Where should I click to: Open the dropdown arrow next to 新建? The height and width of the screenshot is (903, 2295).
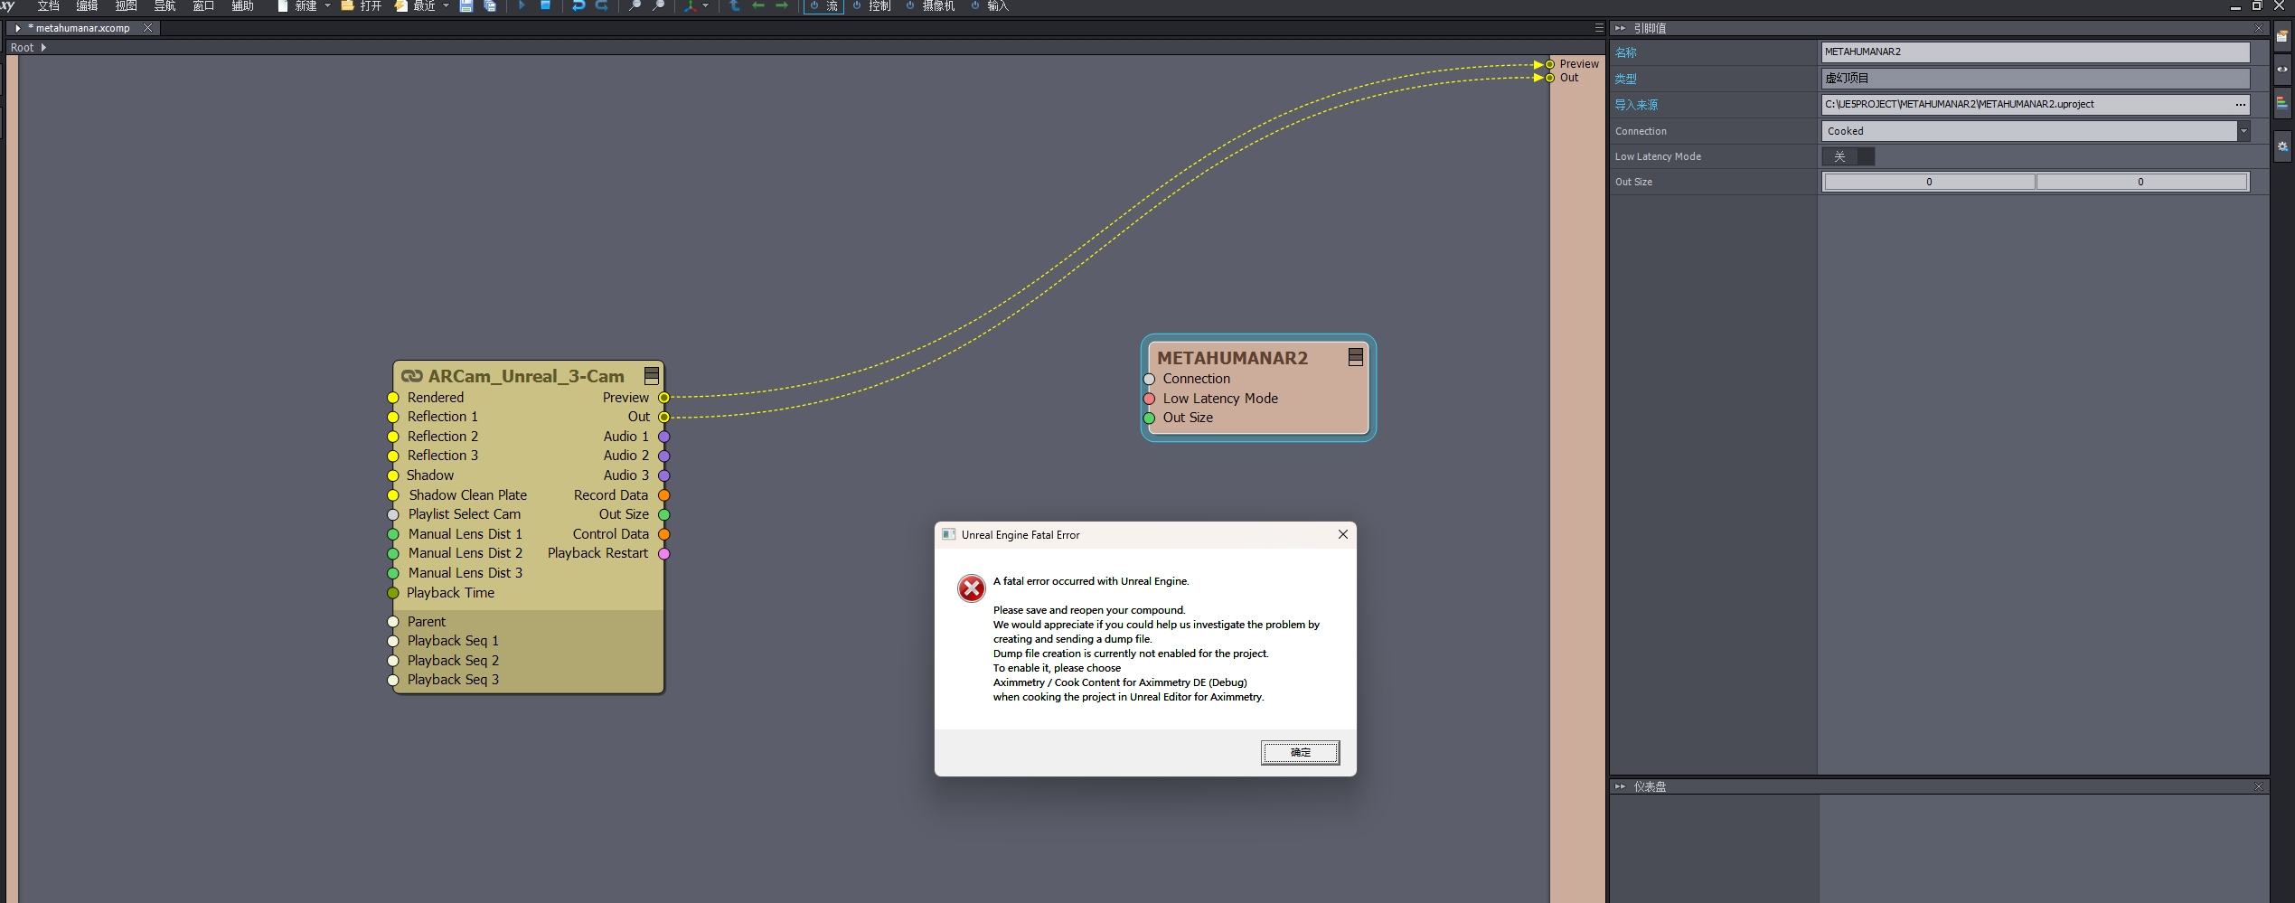pos(327,5)
